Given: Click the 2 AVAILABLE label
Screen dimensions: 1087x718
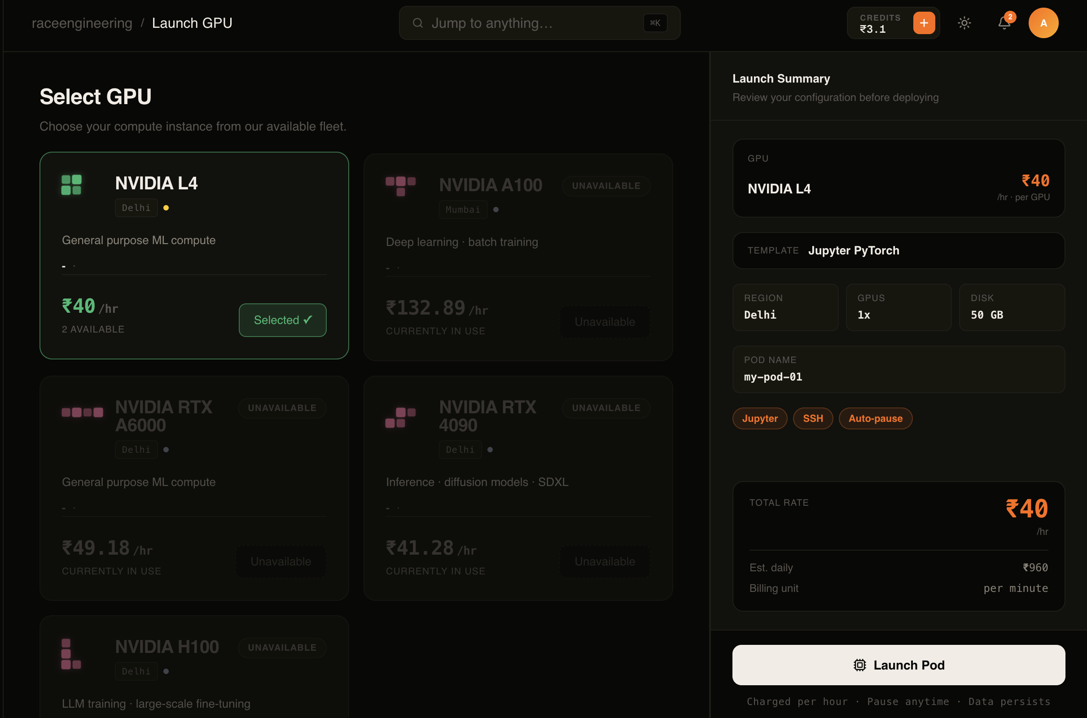Looking at the screenshot, I should tap(93, 329).
